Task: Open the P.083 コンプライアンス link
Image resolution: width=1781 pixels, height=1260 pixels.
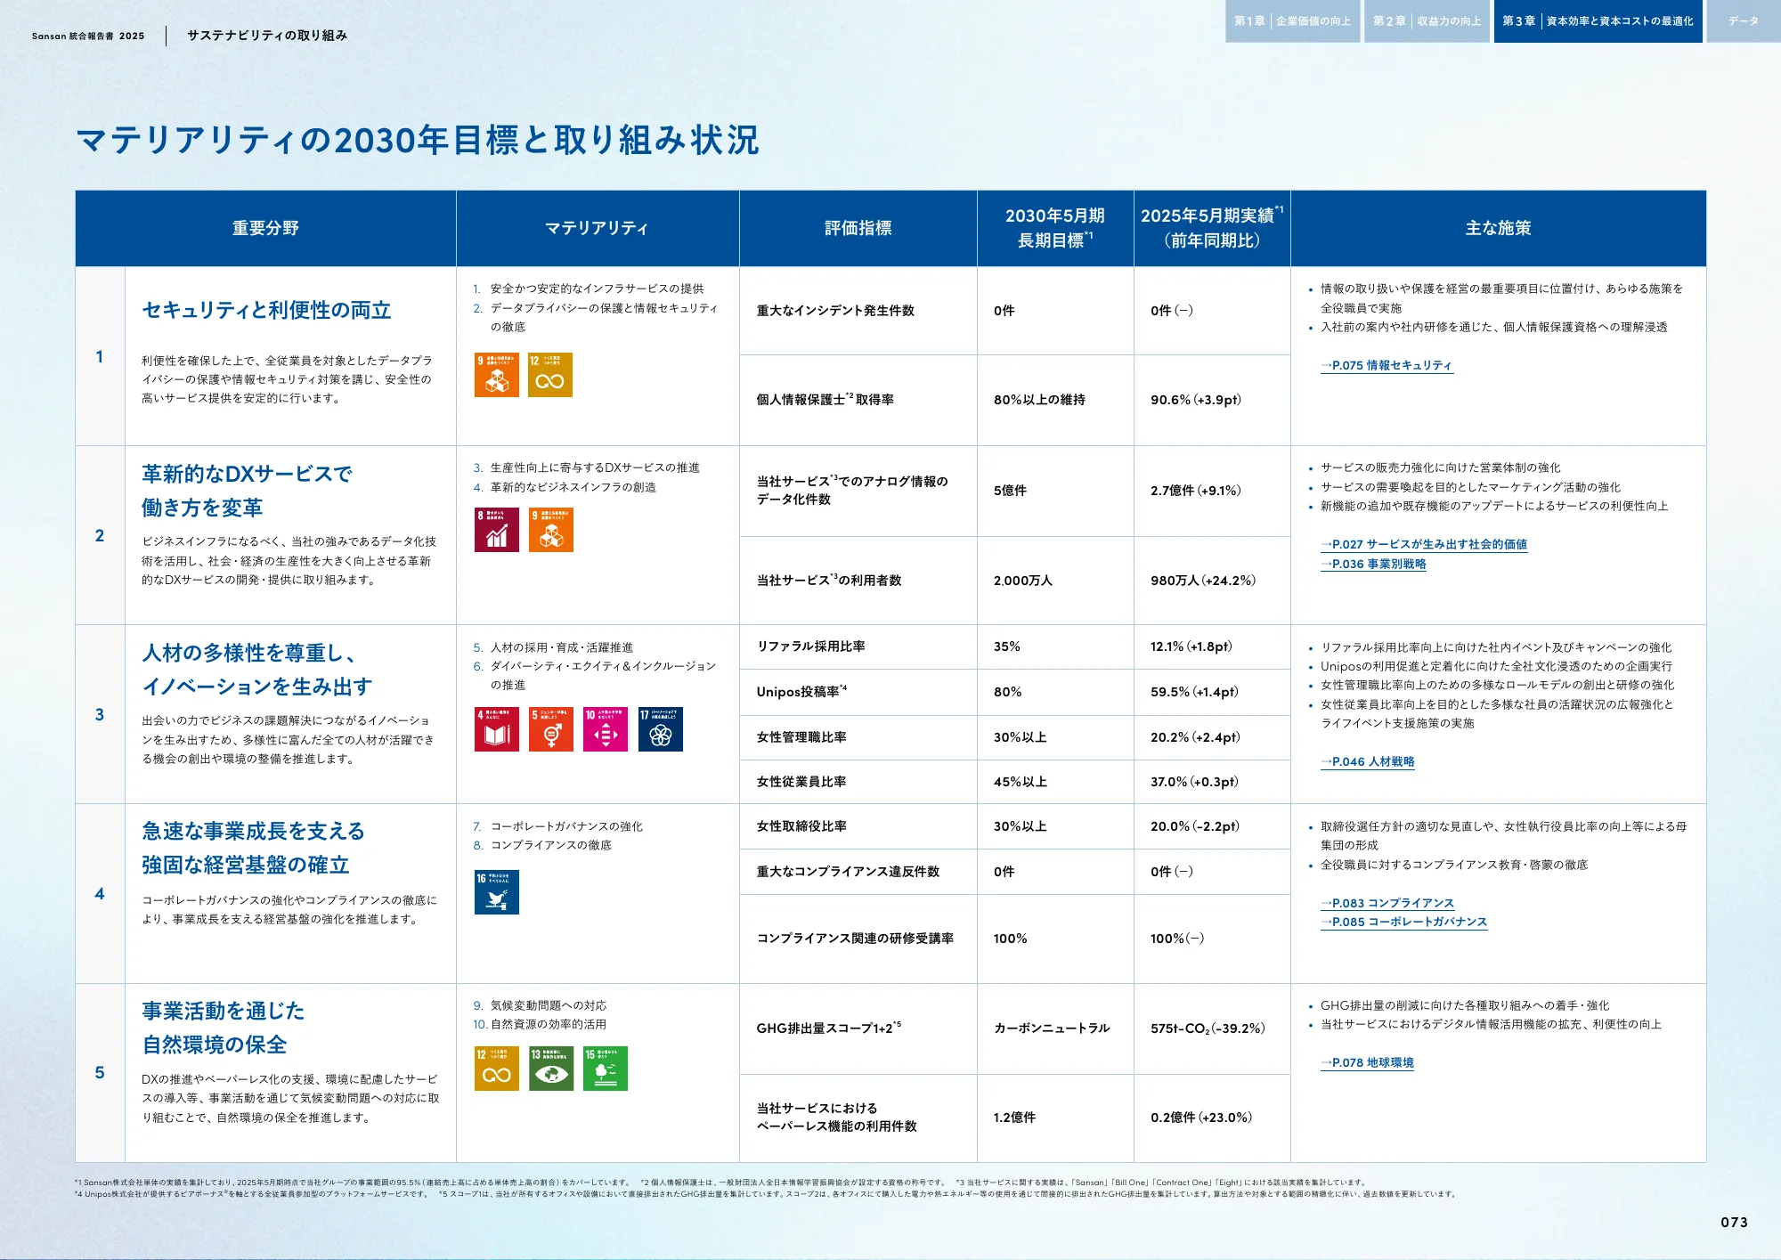Action: 1387,902
